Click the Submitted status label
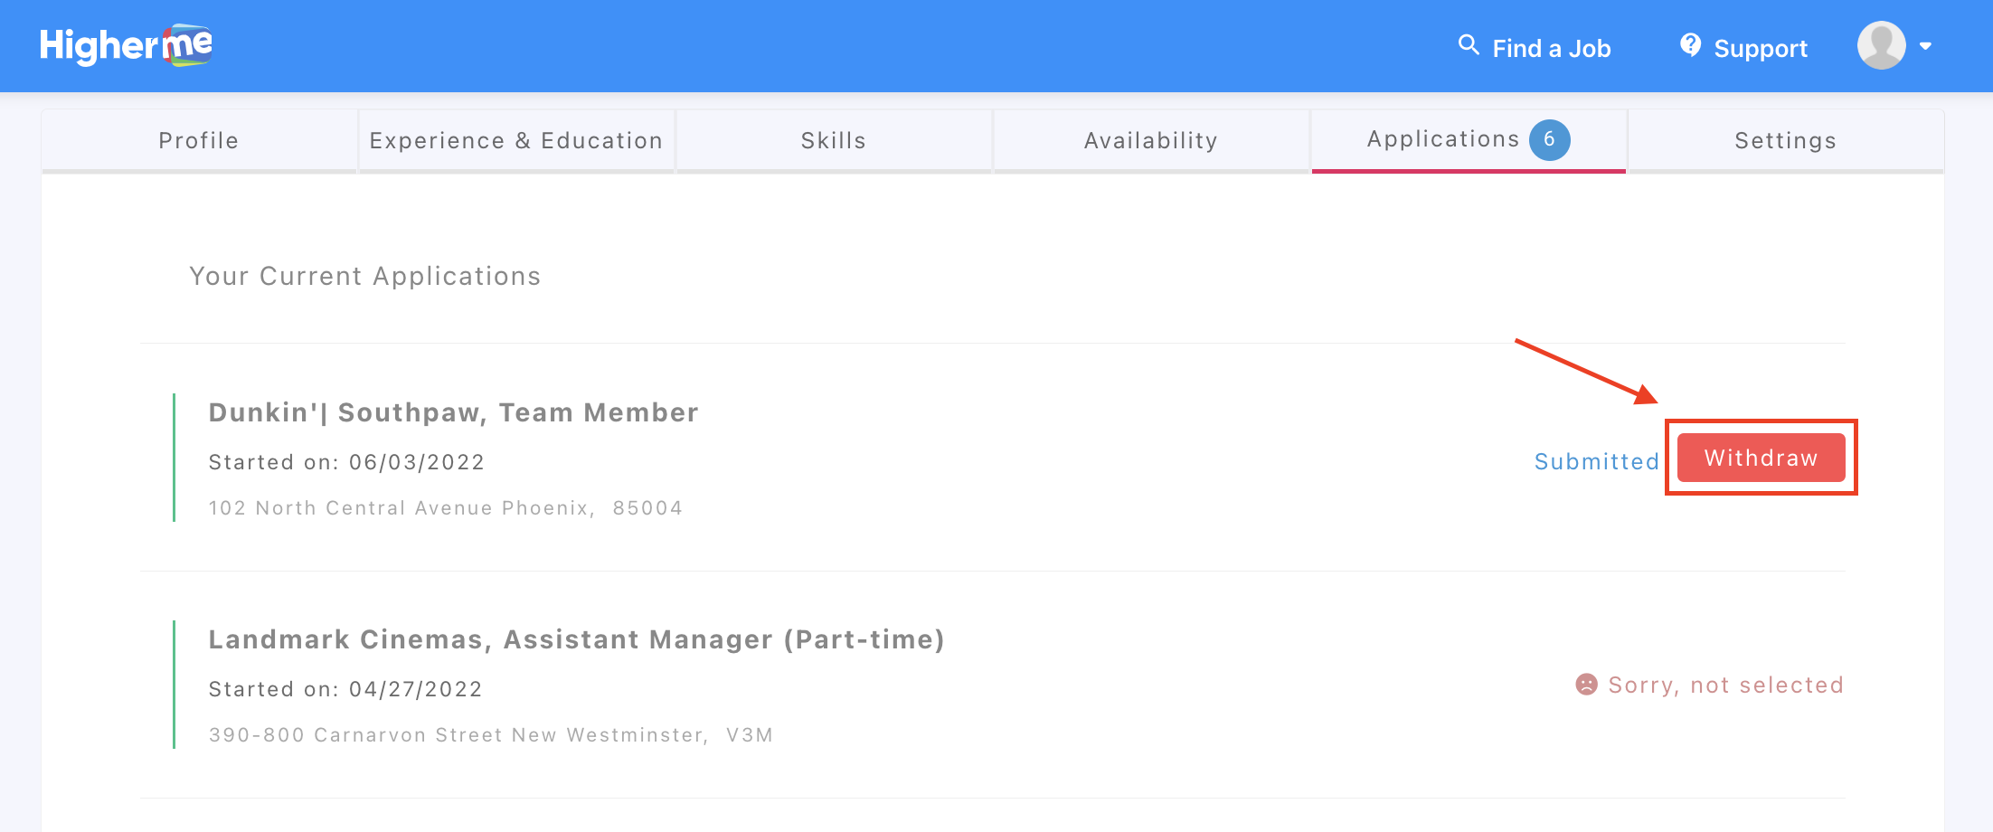Image resolution: width=1993 pixels, height=832 pixels. click(x=1597, y=462)
